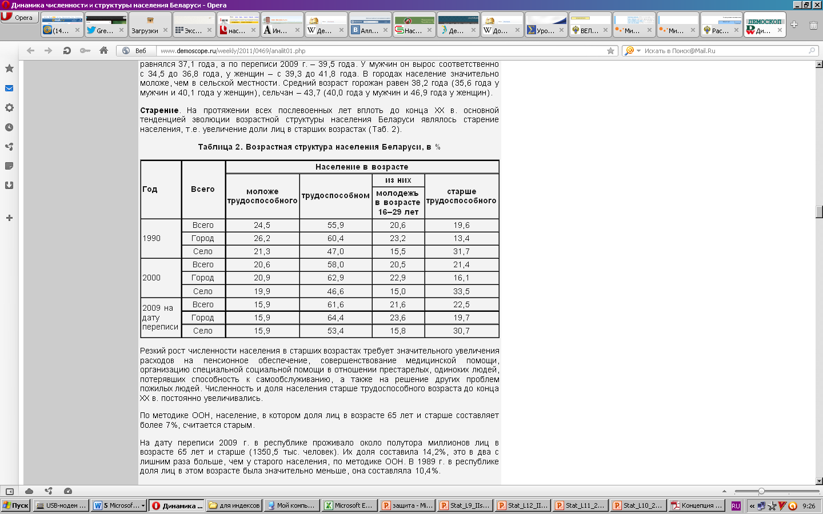
Task: Open 'Stat_L9_IIs...' taskbar item
Action: point(465,505)
